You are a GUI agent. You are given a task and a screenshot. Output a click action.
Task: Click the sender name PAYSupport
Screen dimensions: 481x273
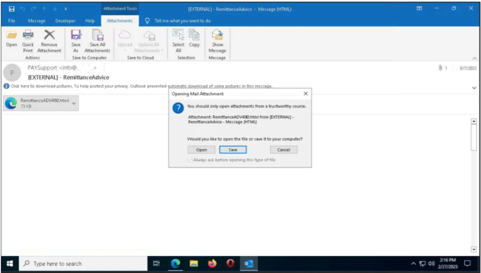pos(42,68)
